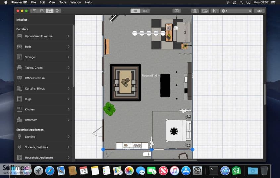Viewport: 280px width, 178px height.
Task: Open Launchpad from the dock
Action: (38, 171)
